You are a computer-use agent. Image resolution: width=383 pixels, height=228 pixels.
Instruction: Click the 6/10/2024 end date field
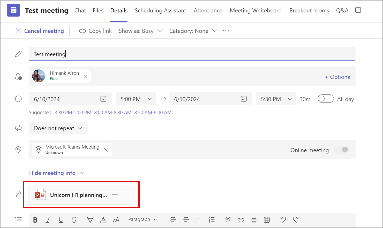coord(211,99)
